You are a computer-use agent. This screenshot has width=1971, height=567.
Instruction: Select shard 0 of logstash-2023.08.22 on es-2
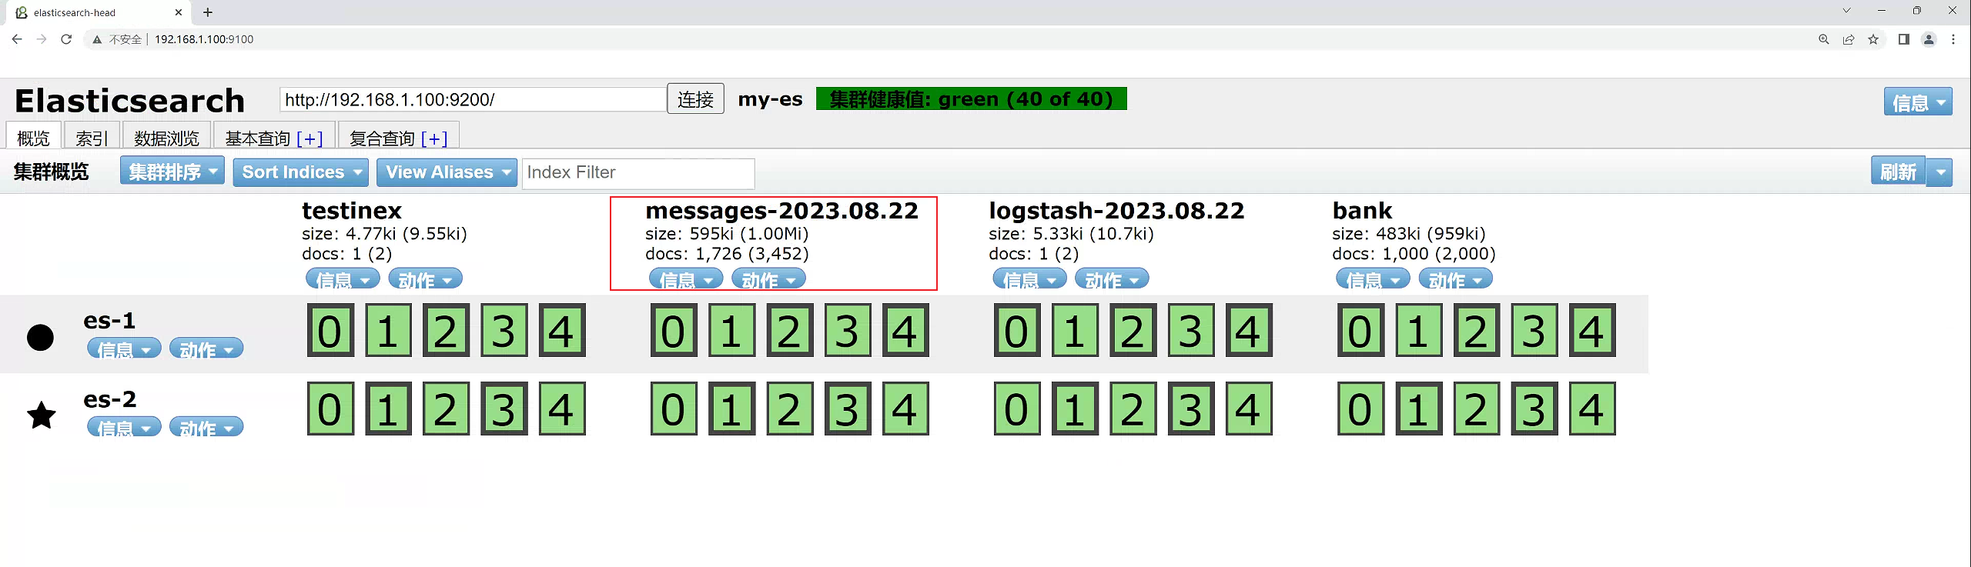pos(1017,409)
